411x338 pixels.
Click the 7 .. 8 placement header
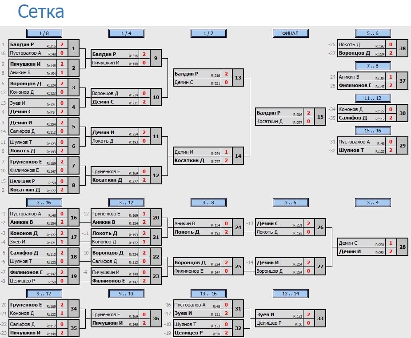pos(373,66)
